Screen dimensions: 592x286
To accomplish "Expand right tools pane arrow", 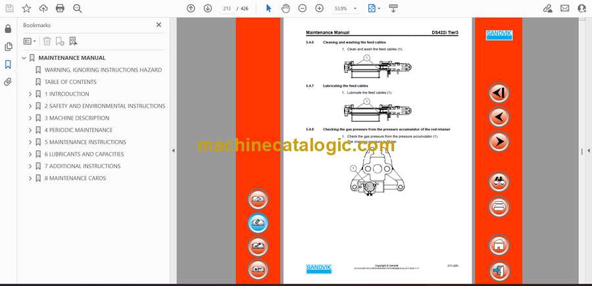I will 588,151.
